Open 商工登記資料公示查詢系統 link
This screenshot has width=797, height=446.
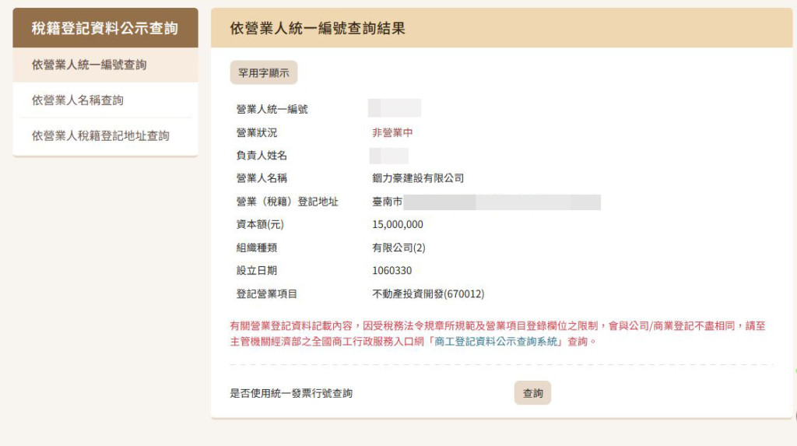point(497,341)
